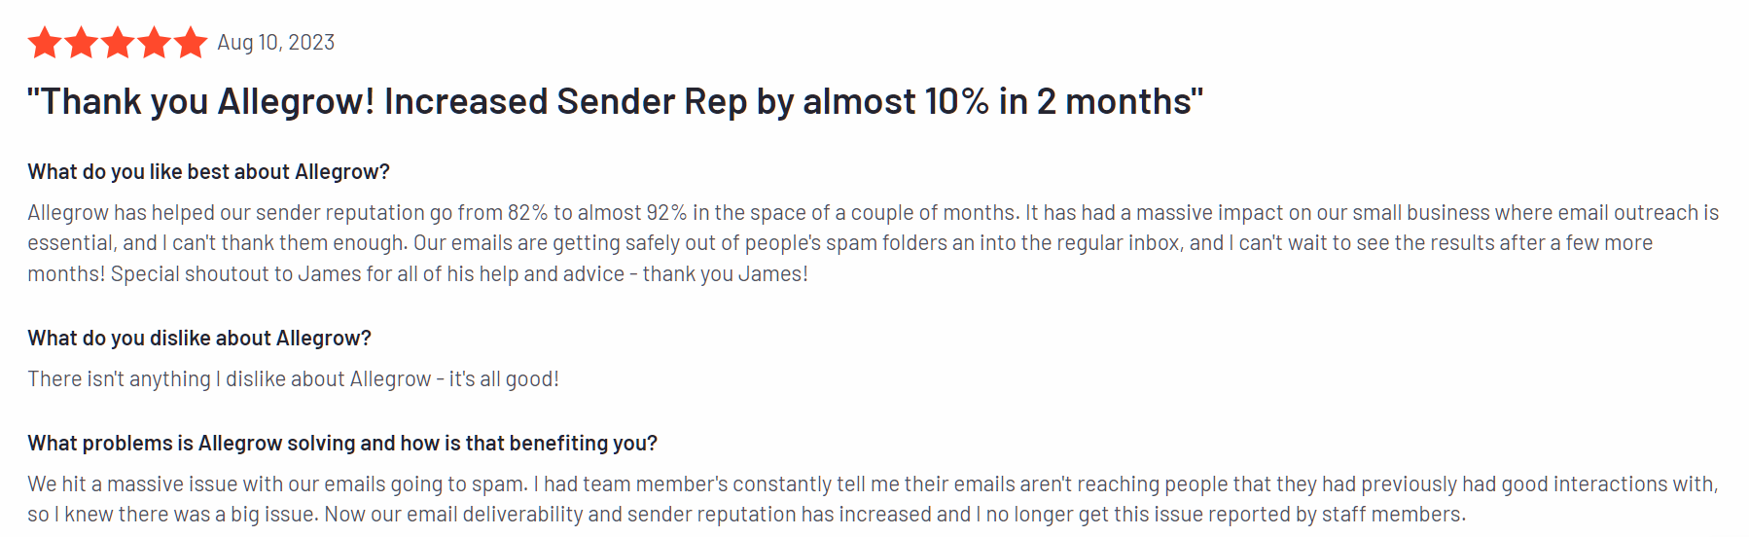The image size is (1749, 537).
Task: Click "it's all good!" in dislike answer
Action: 504,379
